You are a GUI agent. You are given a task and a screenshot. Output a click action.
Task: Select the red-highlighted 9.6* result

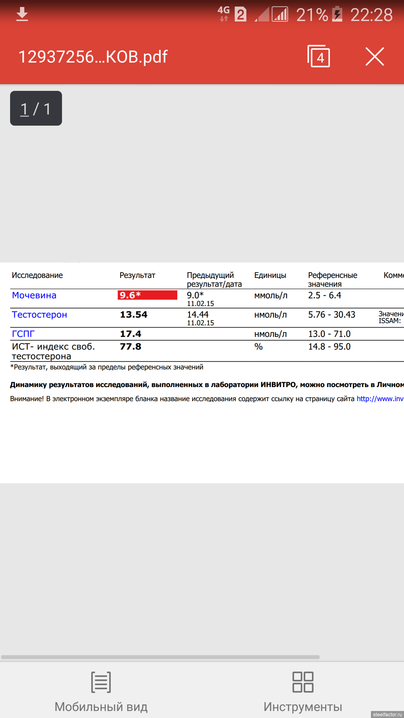tap(147, 295)
